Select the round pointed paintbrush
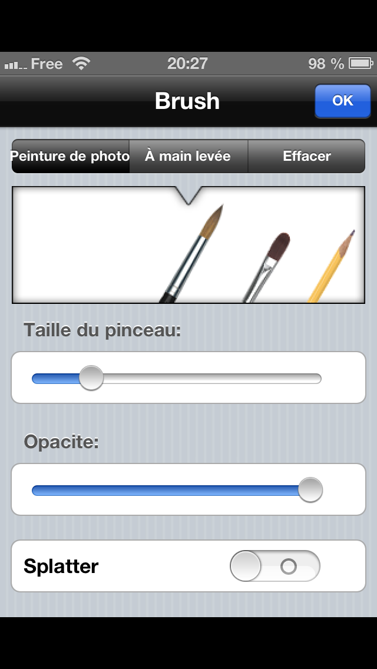 (194, 256)
